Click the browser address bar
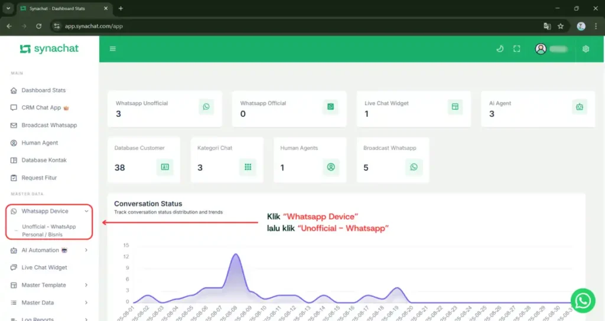Screen dimensions: 605x321 [297, 26]
